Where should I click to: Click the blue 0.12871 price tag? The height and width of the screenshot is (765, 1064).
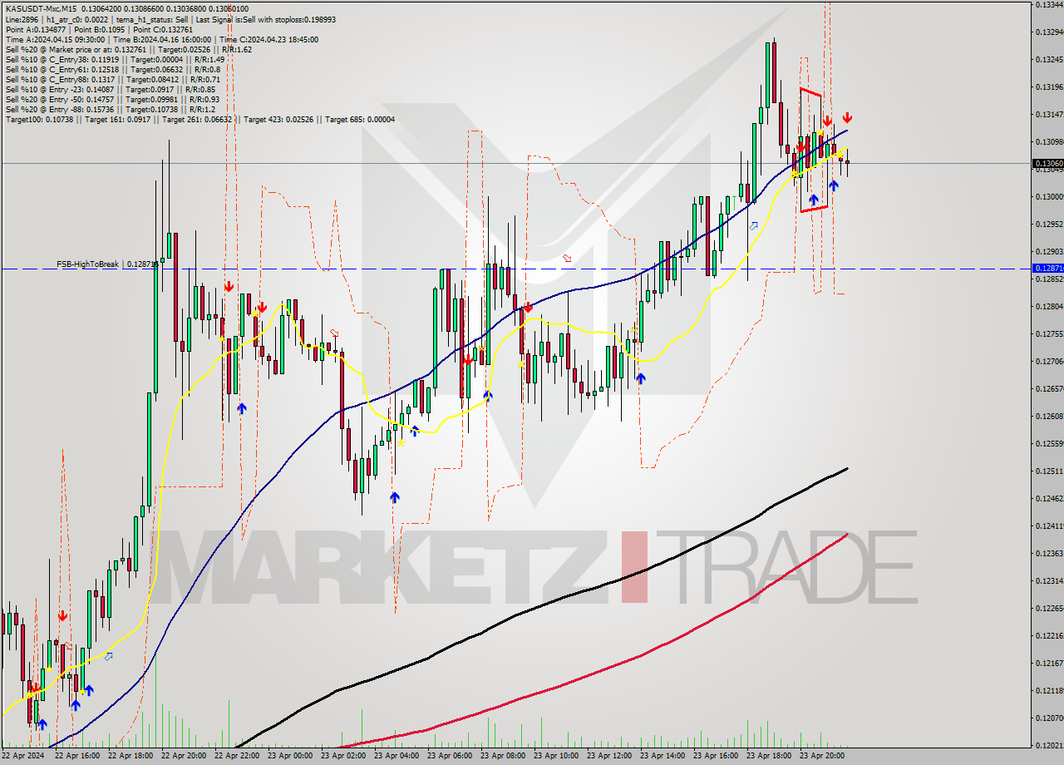(x=1047, y=269)
